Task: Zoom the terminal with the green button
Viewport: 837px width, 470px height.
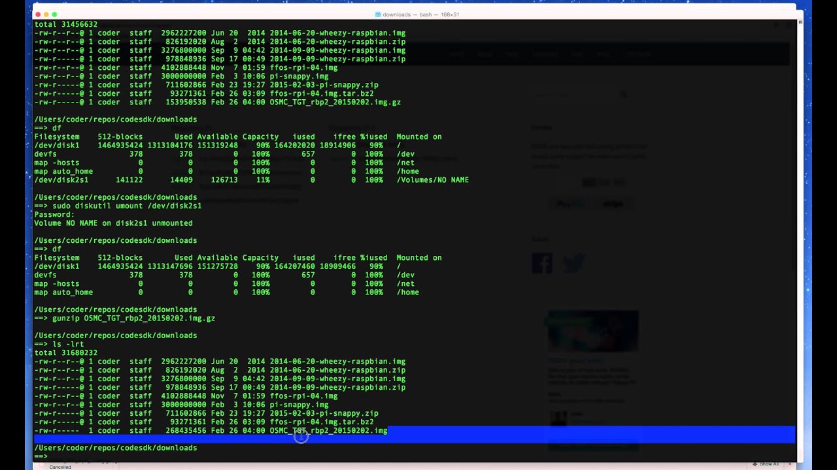Action: [x=54, y=14]
